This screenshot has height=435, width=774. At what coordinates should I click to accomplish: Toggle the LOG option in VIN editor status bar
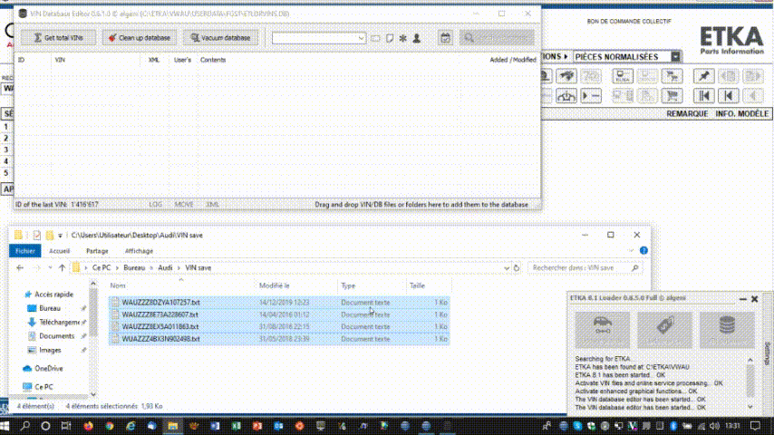pyautogui.click(x=156, y=205)
